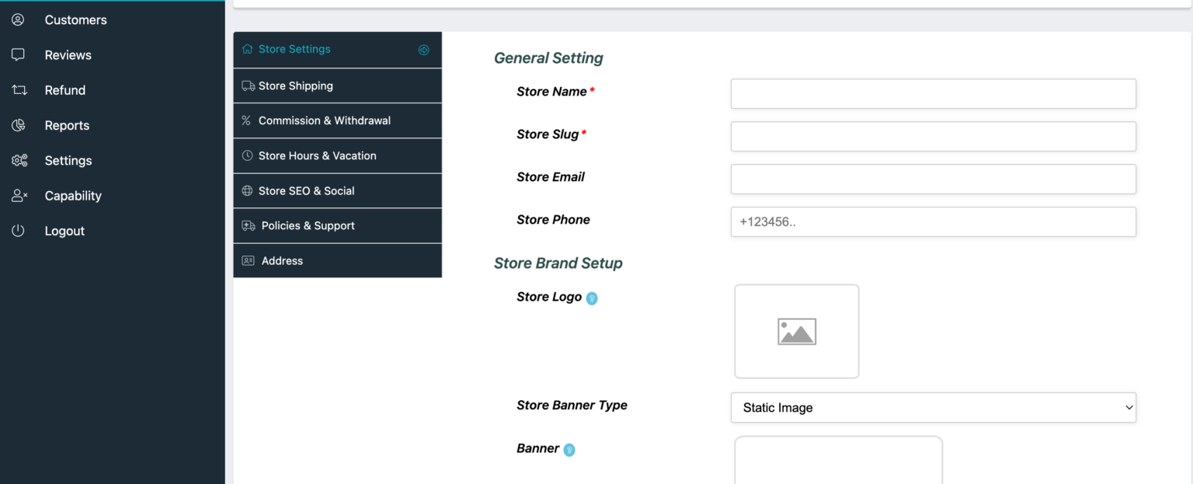Viewport: 1193px width, 484px height.
Task: Click the Settings gears icon
Action: tap(19, 160)
